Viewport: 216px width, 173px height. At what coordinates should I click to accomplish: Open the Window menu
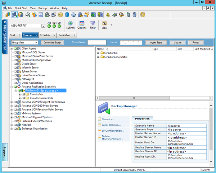[x=54, y=8]
